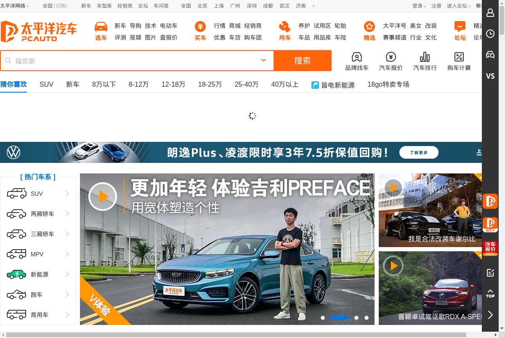Open the VS compare sidebar icon
Image resolution: width=505 pixels, height=338 pixels.
(490, 76)
